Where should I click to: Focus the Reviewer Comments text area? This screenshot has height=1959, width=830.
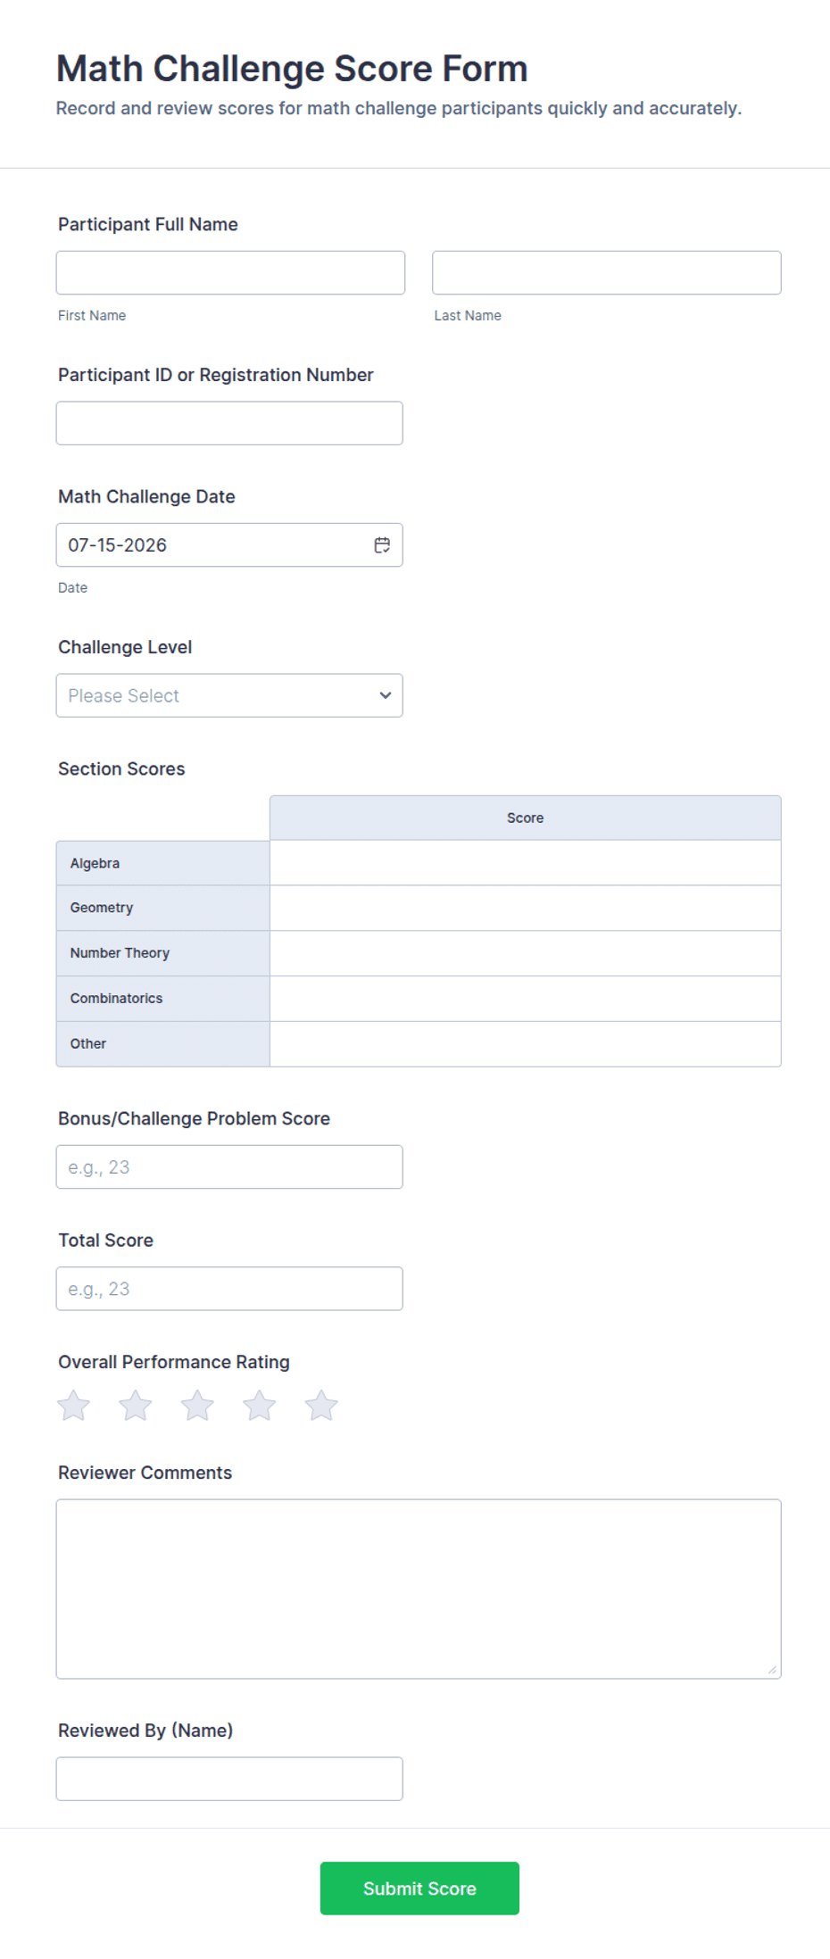(419, 1590)
